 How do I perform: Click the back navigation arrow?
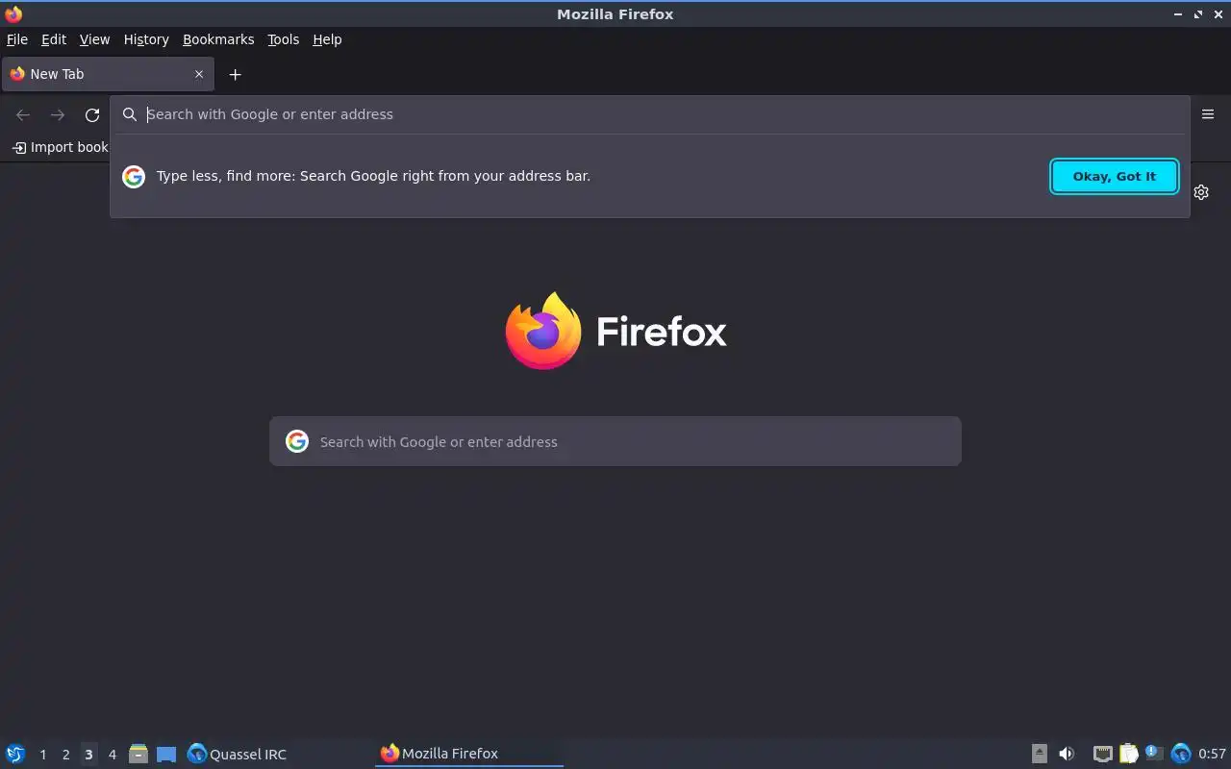click(x=23, y=114)
